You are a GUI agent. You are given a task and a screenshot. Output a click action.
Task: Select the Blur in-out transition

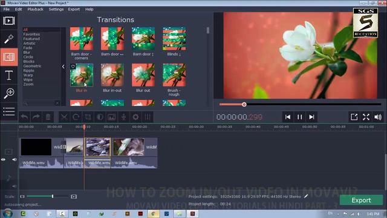coord(112,75)
